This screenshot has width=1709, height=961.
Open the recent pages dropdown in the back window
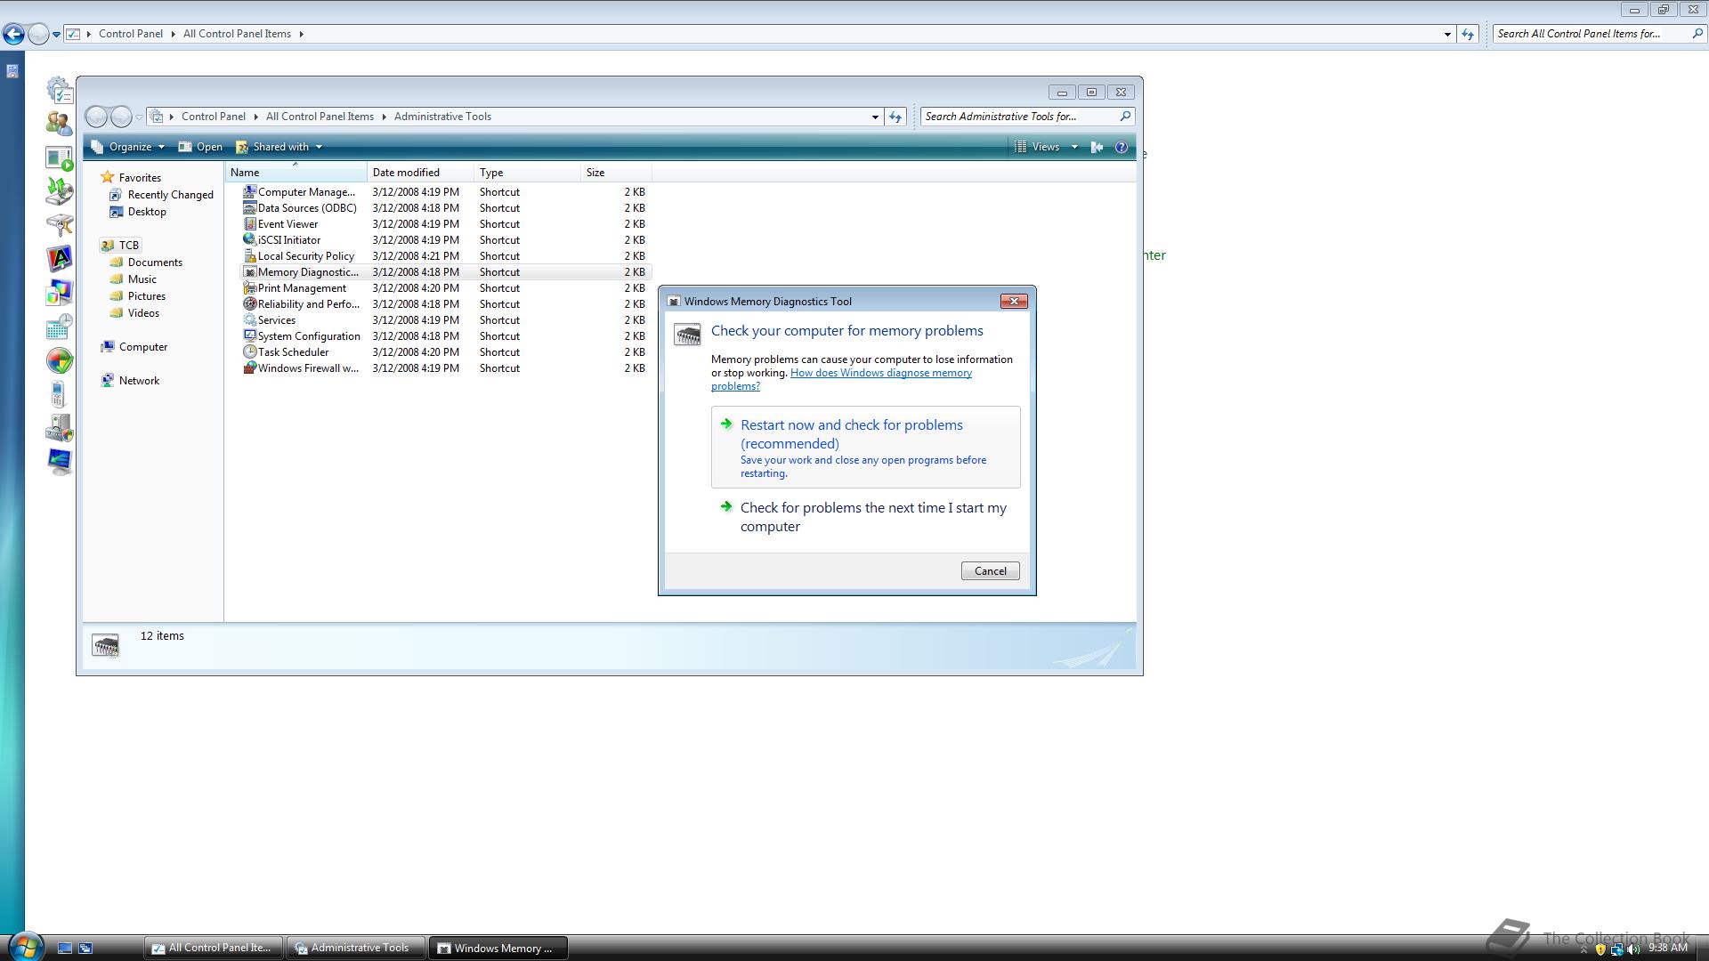56,35
